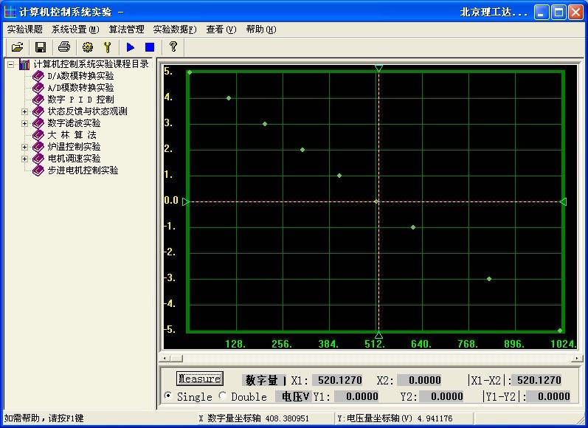Collapse the root 计算机控制系统实验课程目录 node
The image size is (588, 428).
[x=11, y=64]
